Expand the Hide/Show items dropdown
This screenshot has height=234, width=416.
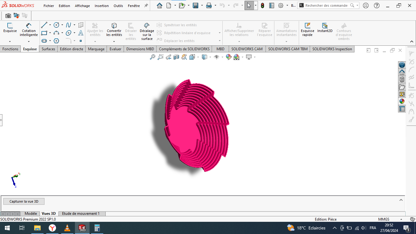tap(222, 57)
